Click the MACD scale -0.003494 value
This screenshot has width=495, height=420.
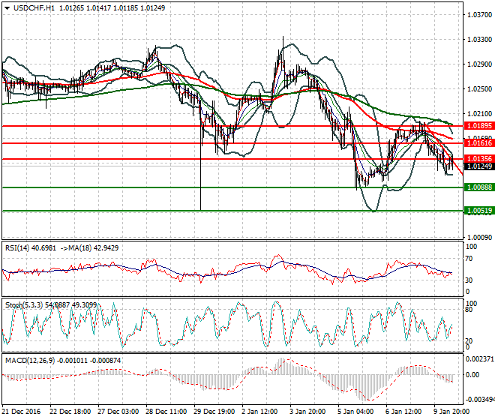pyautogui.click(x=479, y=400)
